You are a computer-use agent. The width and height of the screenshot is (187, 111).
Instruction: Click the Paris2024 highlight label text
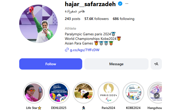108,108
